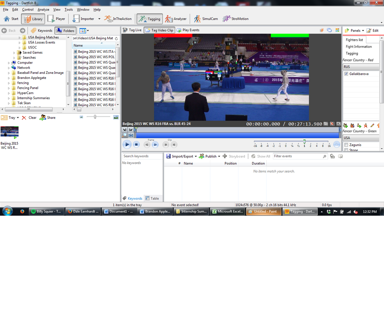Expand the USA Beijing Matches folder
This screenshot has height=319, width=384.
[20, 37]
